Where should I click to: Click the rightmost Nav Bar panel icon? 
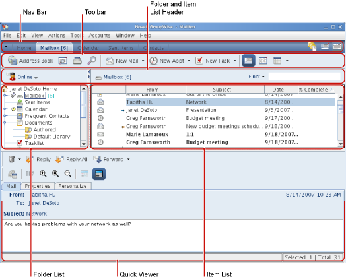click(x=337, y=46)
